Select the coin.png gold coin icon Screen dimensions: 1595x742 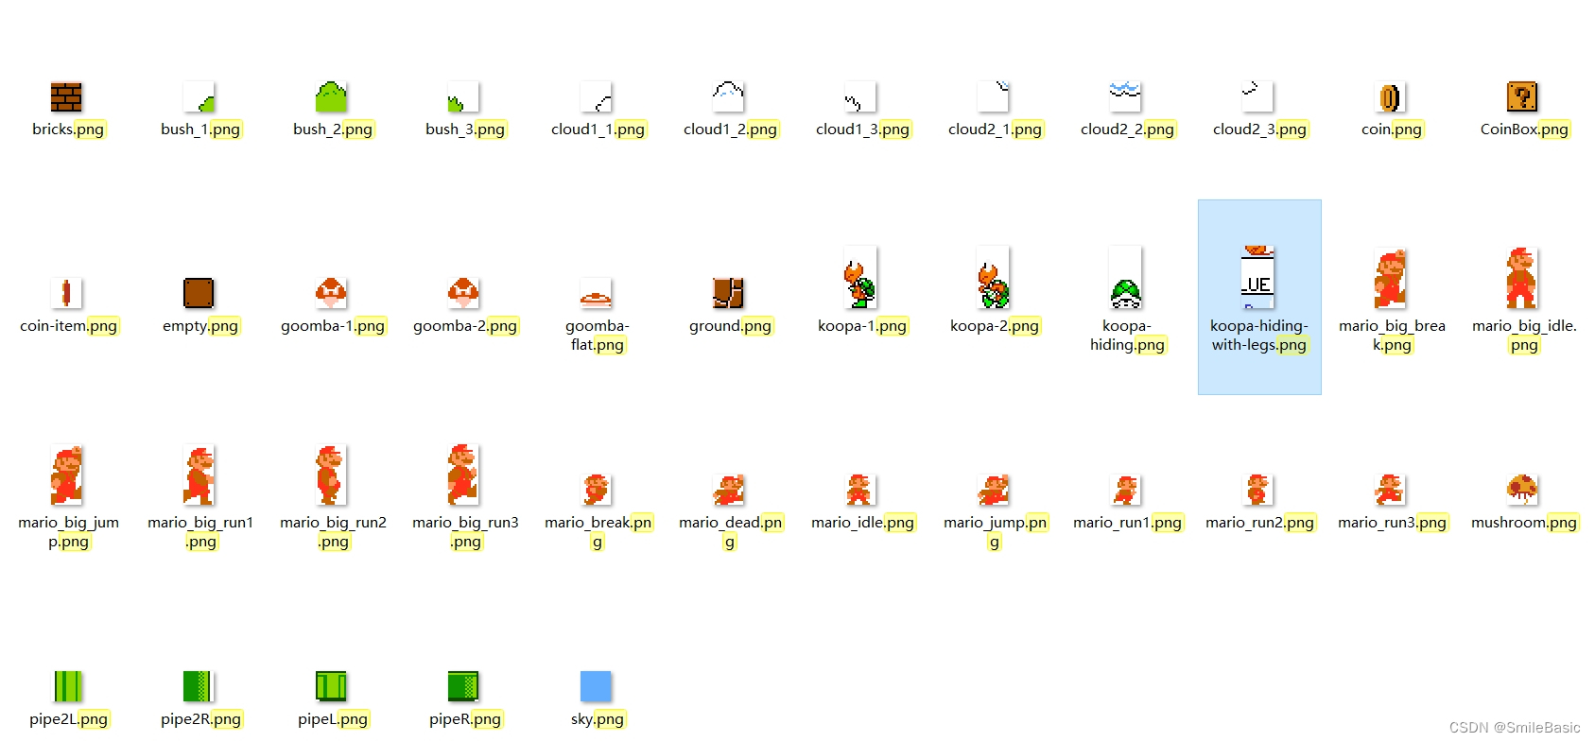click(x=1390, y=96)
